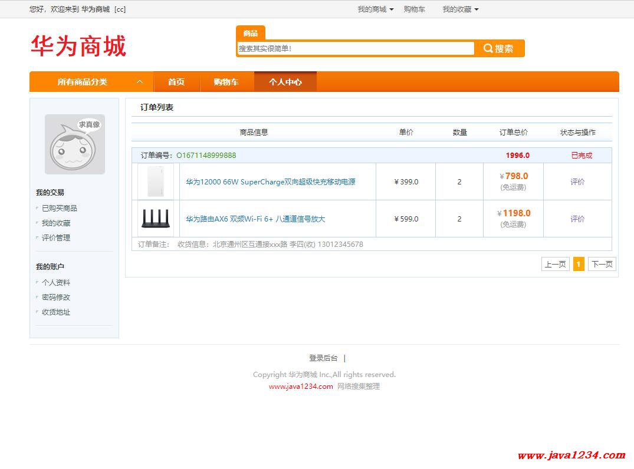Click the 登录后台 footer link
Image resolution: width=634 pixels, height=469 pixels.
point(323,358)
